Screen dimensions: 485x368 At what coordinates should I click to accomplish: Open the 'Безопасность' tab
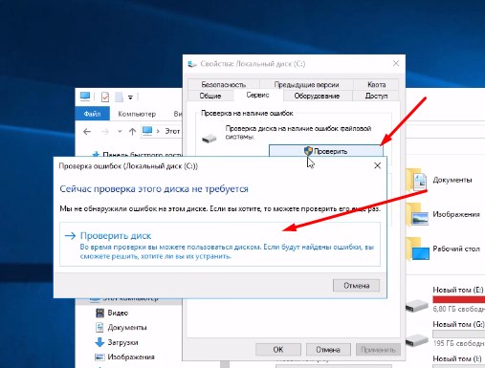(x=224, y=85)
